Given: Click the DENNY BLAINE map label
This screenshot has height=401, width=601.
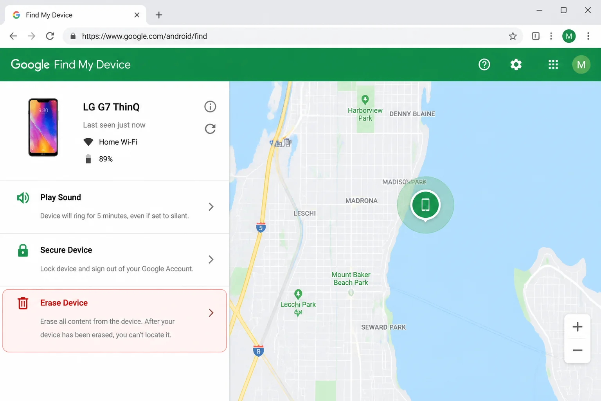Looking at the screenshot, I should pos(412,114).
